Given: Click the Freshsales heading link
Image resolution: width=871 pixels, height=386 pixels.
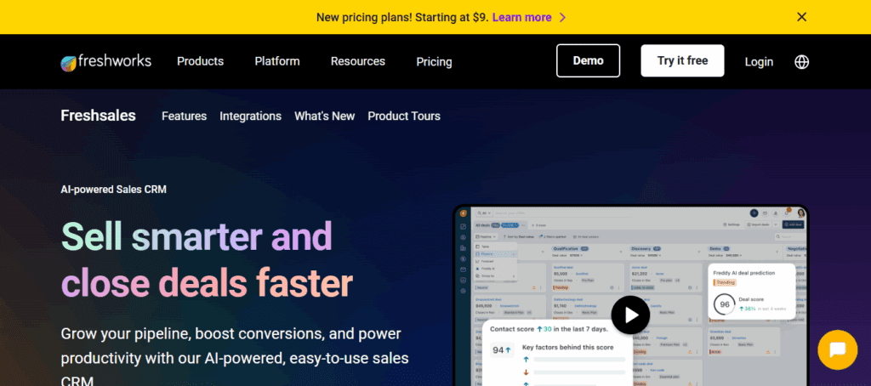Looking at the screenshot, I should 99,116.
